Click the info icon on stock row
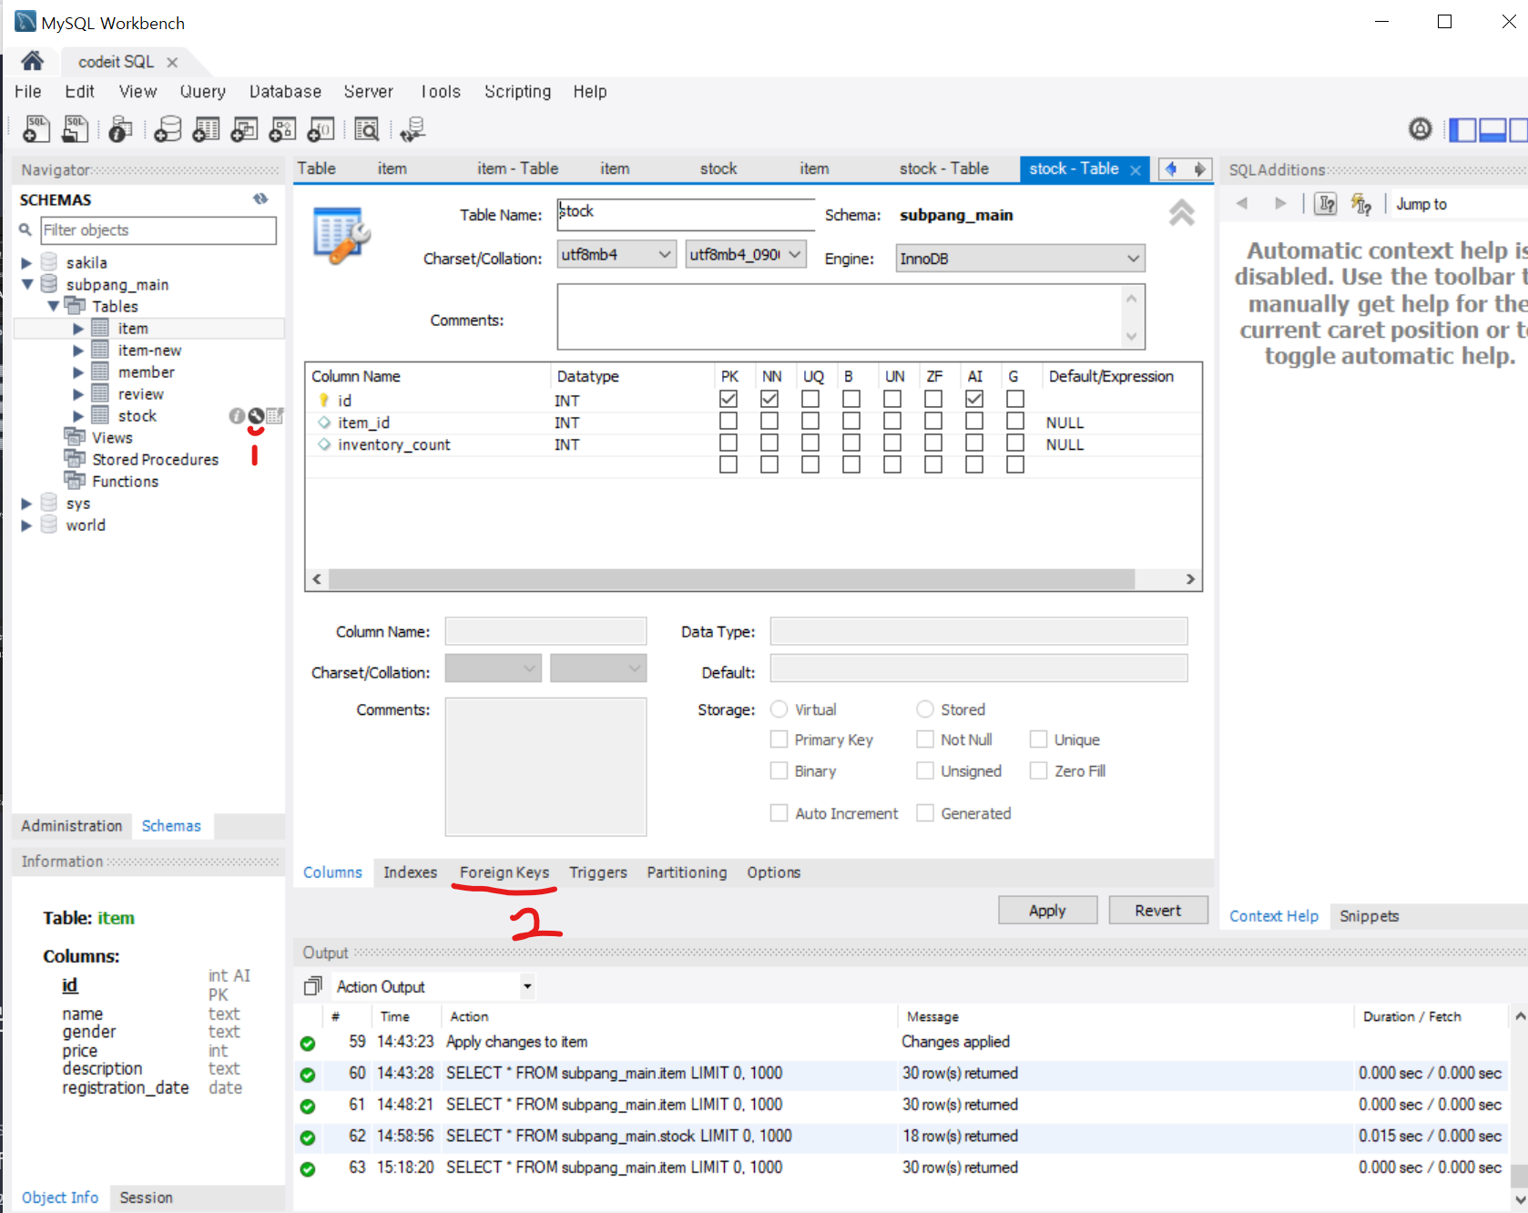The image size is (1528, 1213). point(237,416)
